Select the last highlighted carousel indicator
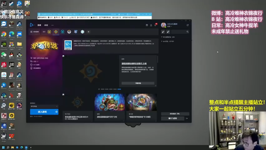The image size is (266, 150). tap(119, 89)
